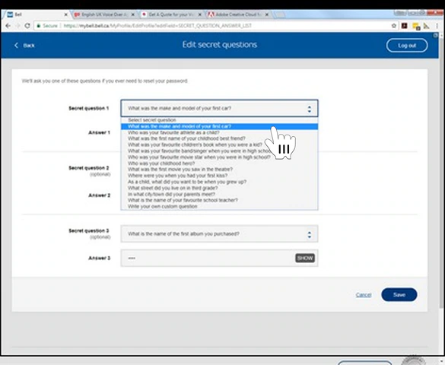Click the Log out button
The width and height of the screenshot is (445, 365).
pos(407,46)
